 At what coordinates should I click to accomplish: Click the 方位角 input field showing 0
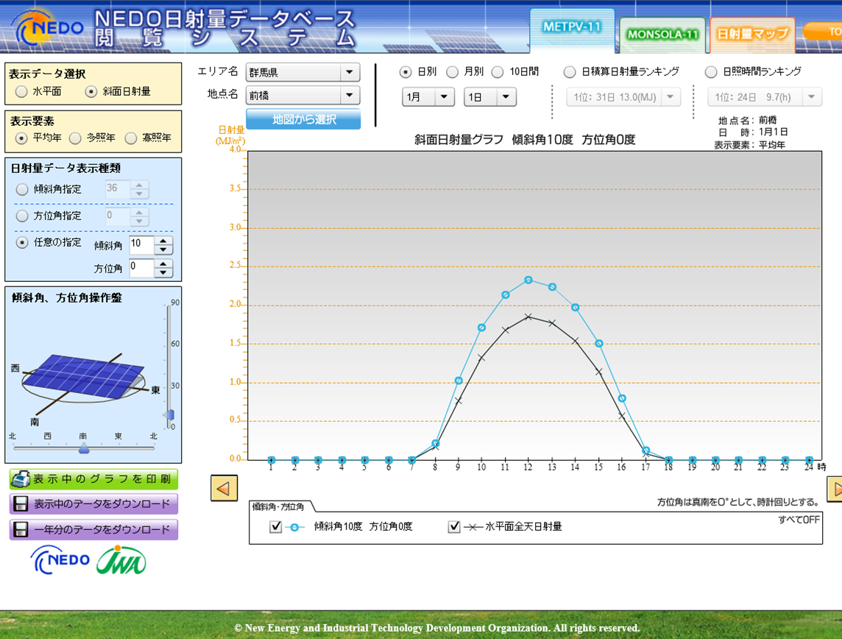[x=142, y=267]
